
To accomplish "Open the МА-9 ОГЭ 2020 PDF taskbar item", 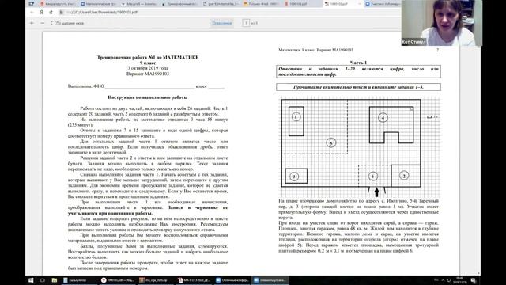I will point(194,280).
